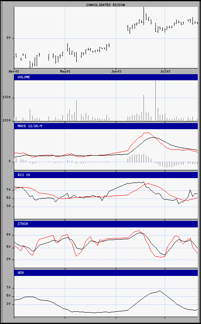Screen dimensions: 201x324
Task: Click the RSI 70 level label
Action: tap(8, 190)
